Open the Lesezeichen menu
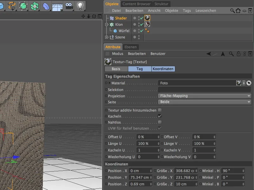 (x=206, y=11)
